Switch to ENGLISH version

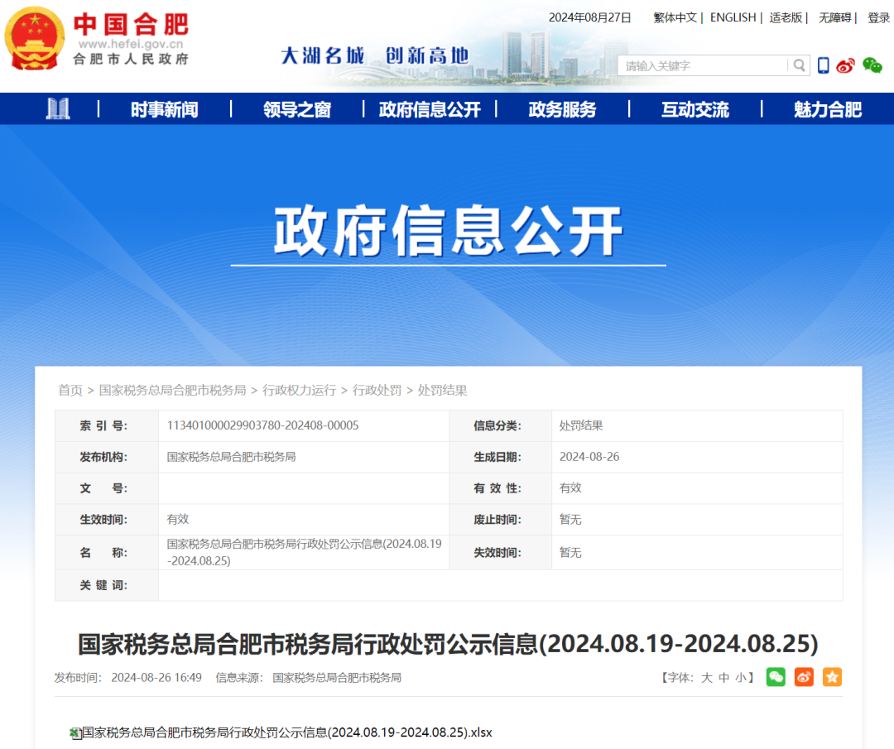pyautogui.click(x=733, y=17)
